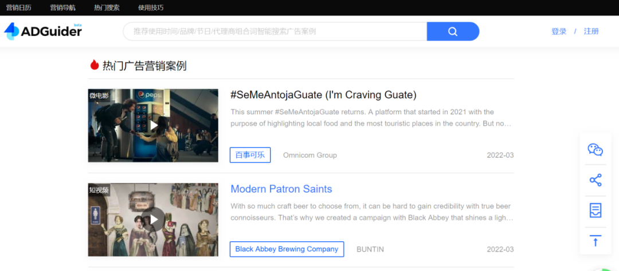This screenshot has width=619, height=271.
Task: Open the document feedback icon in side panel
Action: point(596,211)
